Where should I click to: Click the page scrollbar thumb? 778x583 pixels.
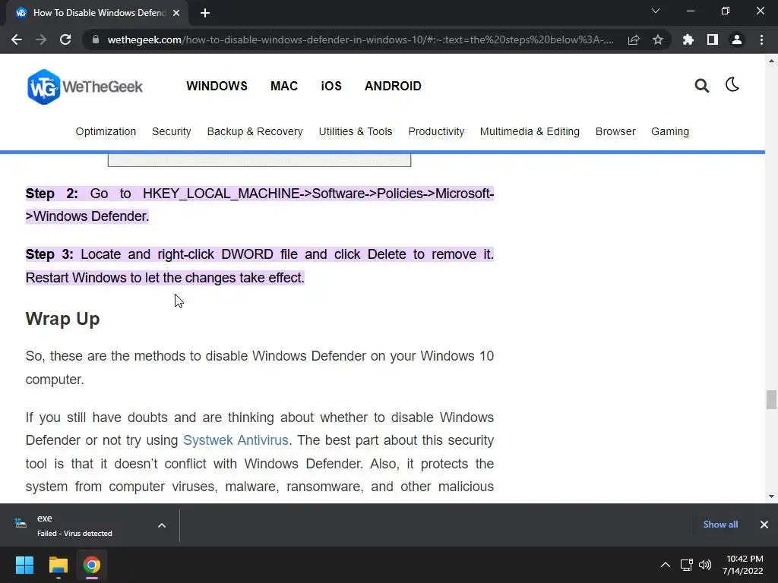[771, 399]
